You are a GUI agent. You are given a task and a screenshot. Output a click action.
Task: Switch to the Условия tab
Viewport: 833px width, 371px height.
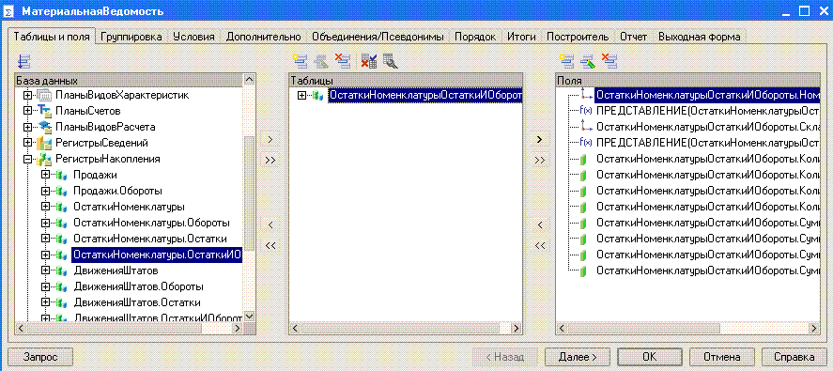click(x=193, y=37)
